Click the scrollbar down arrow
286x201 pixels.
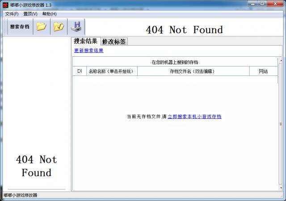[281, 188]
